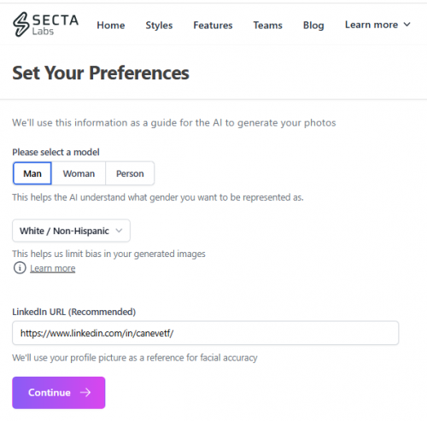Go to the Home page
The image size is (427, 421).
coord(111,26)
